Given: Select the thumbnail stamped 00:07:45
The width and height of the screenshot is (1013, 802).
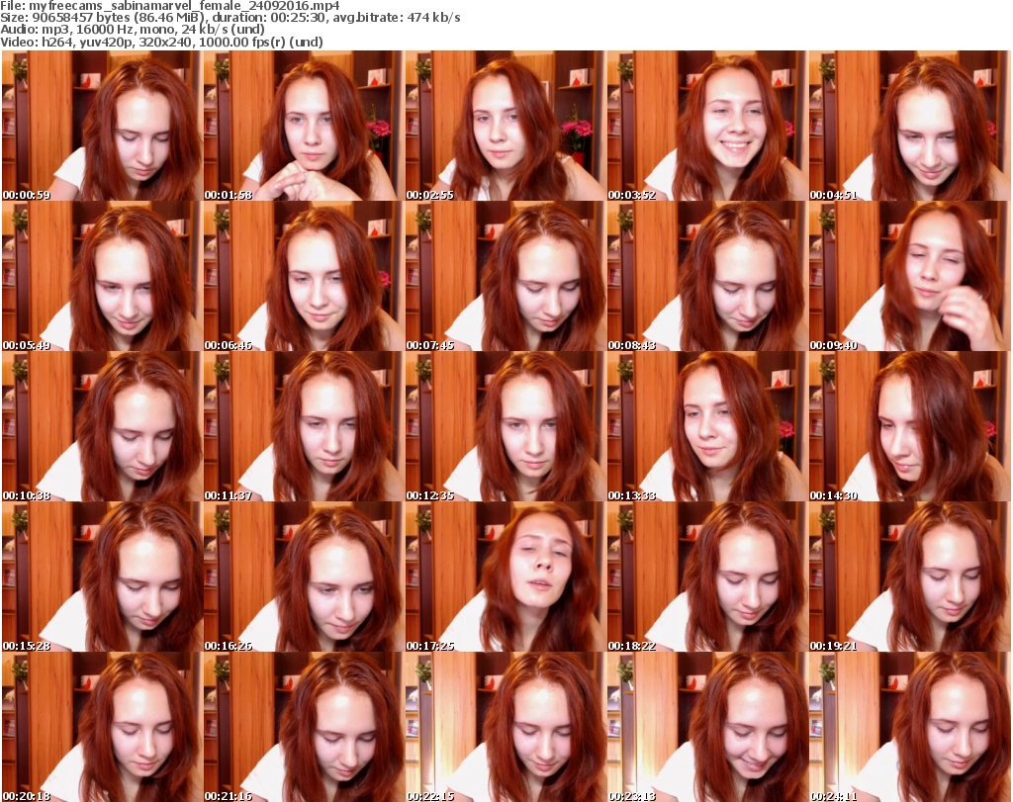Looking at the screenshot, I should point(506,276).
